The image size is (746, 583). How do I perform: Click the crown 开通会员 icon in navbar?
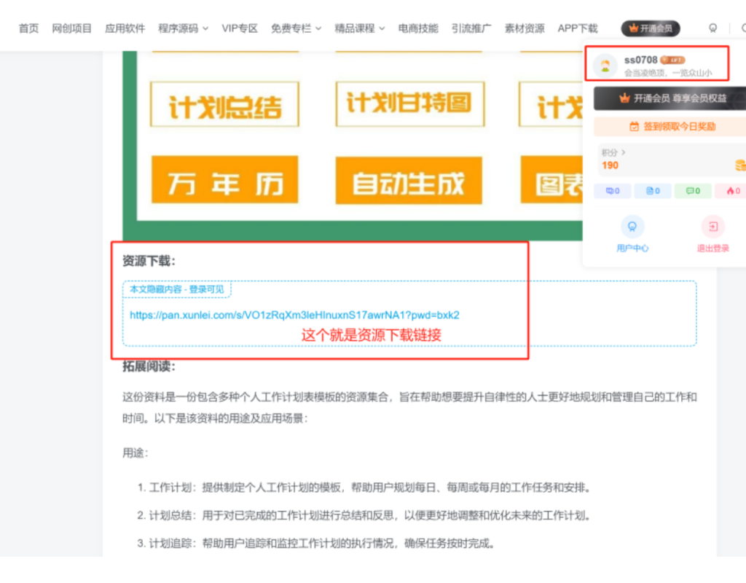pyautogui.click(x=634, y=27)
